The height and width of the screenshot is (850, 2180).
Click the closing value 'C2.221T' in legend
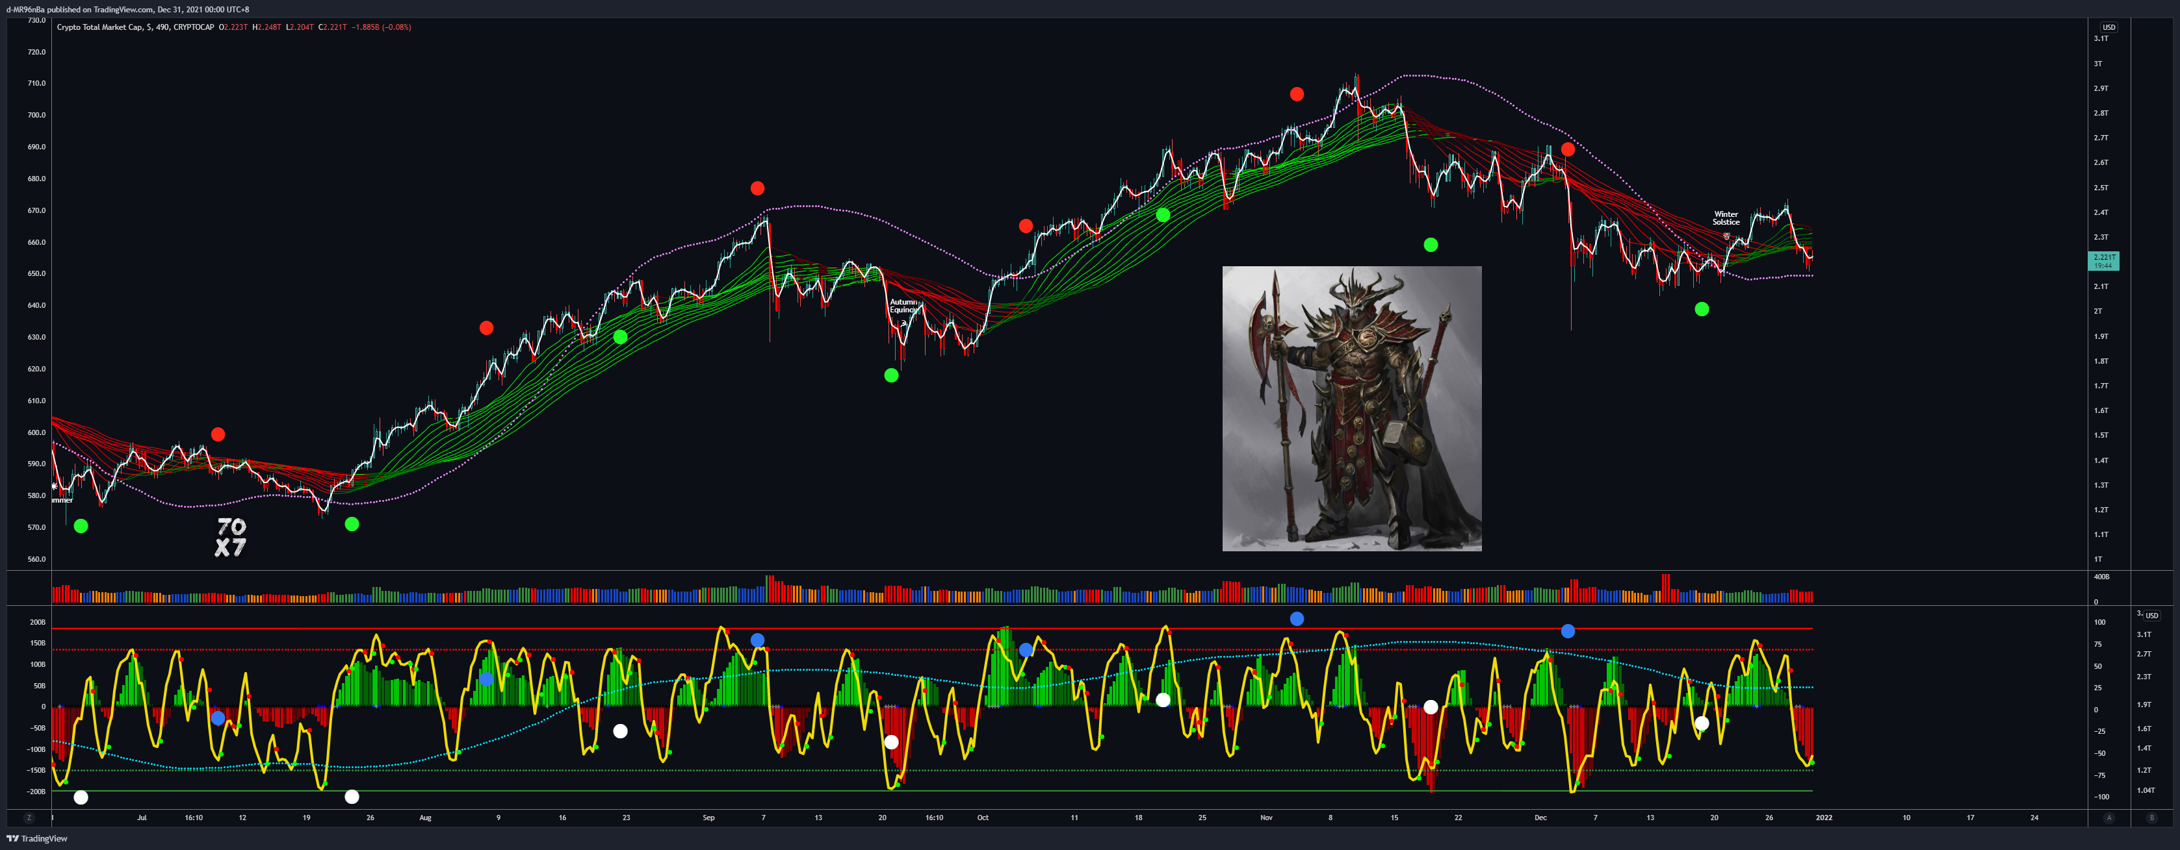click(333, 27)
